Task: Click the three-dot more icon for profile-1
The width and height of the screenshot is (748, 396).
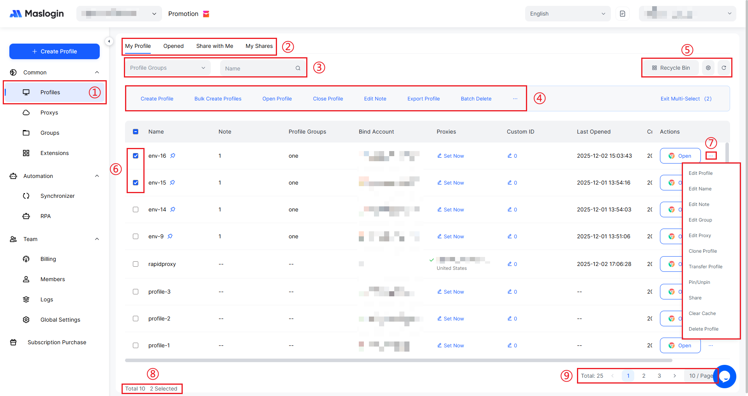Action: (711, 345)
